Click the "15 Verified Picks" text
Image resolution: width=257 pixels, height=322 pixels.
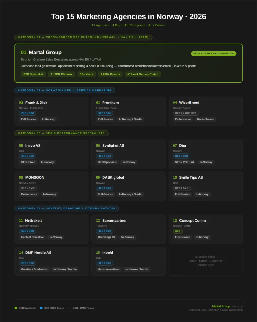click(x=205, y=257)
